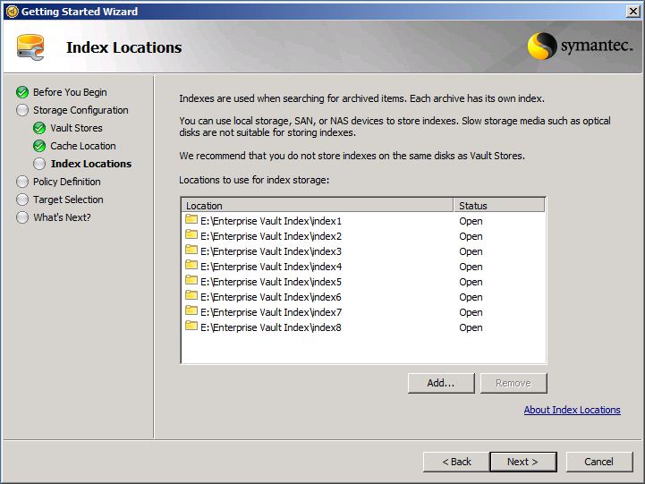Close the wizard window with X

(x=633, y=12)
